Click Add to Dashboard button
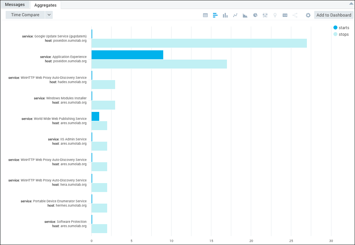The width and height of the screenshot is (355, 245). click(x=334, y=15)
